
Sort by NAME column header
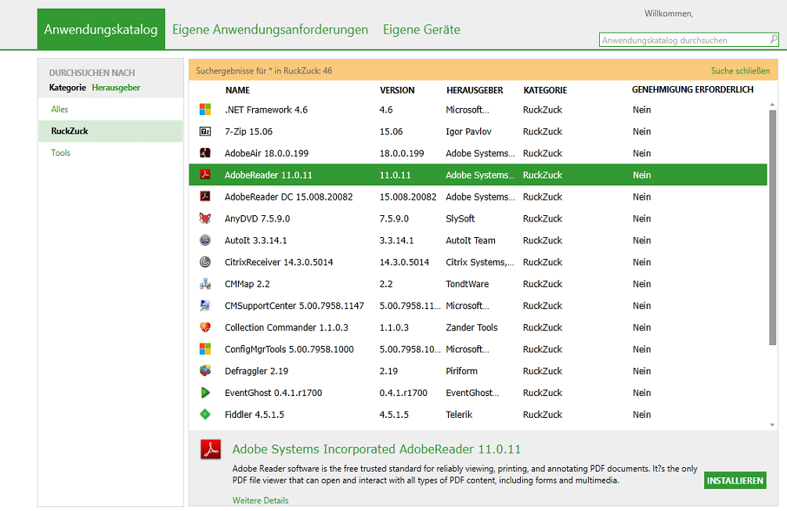tap(237, 90)
